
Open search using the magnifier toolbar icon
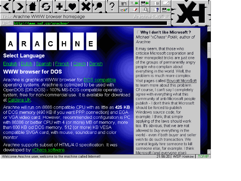[99, 6]
